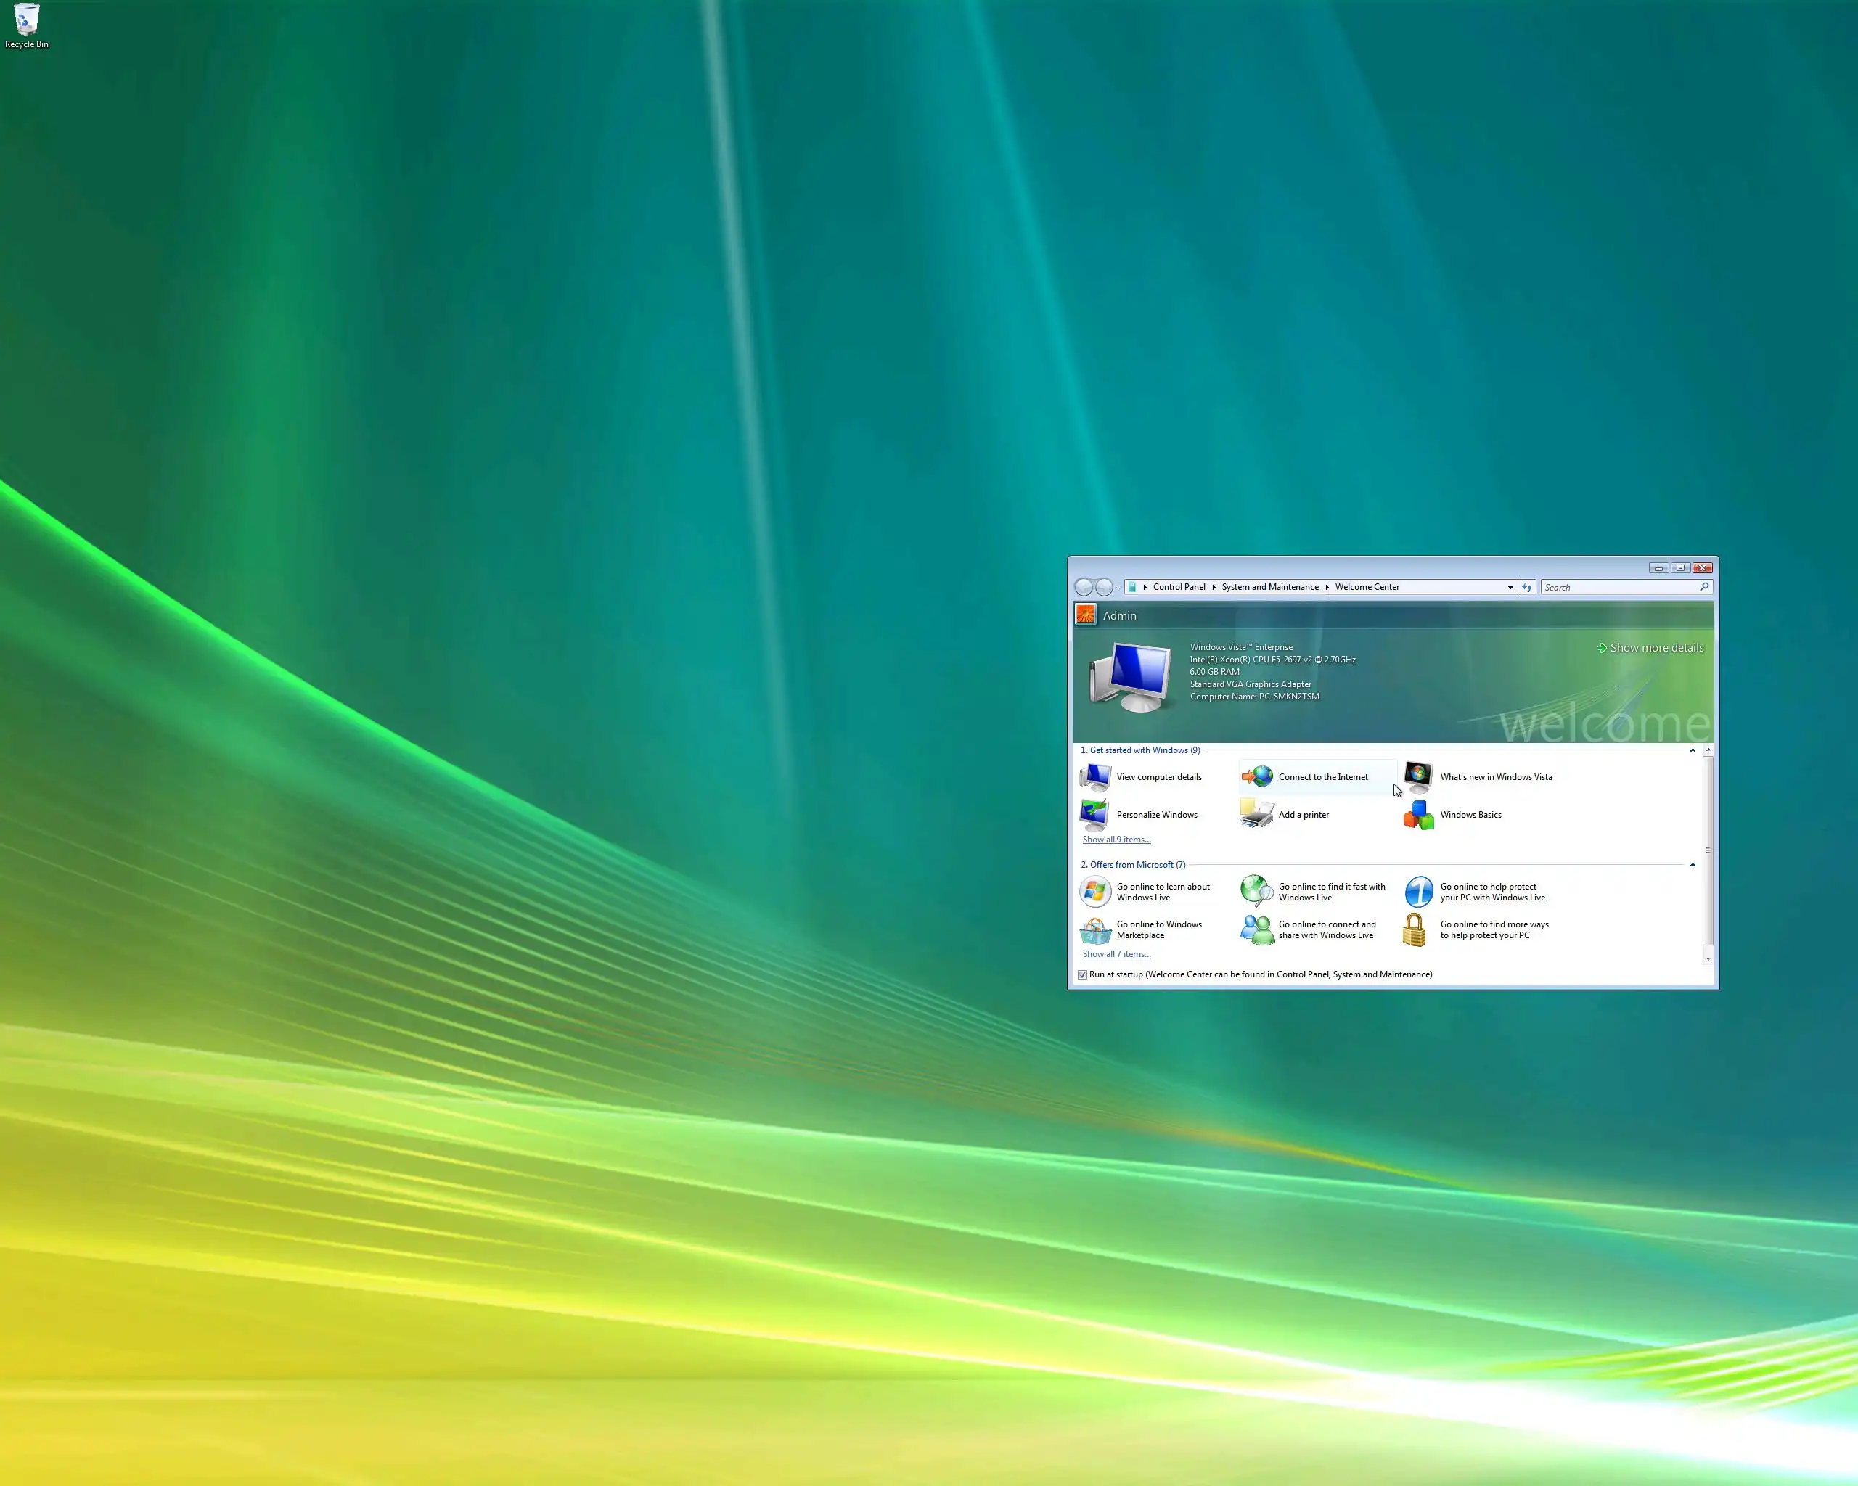
Task: Open What's new in Windows Vista
Action: [x=1495, y=777]
